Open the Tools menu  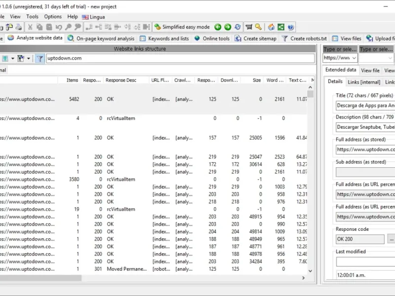click(x=33, y=17)
